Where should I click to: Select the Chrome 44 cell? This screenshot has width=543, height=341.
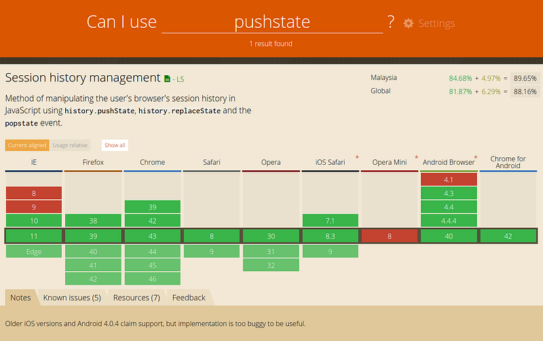(x=152, y=252)
